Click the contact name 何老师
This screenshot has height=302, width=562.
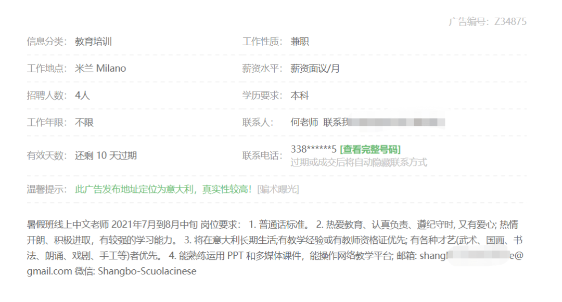pos(304,122)
